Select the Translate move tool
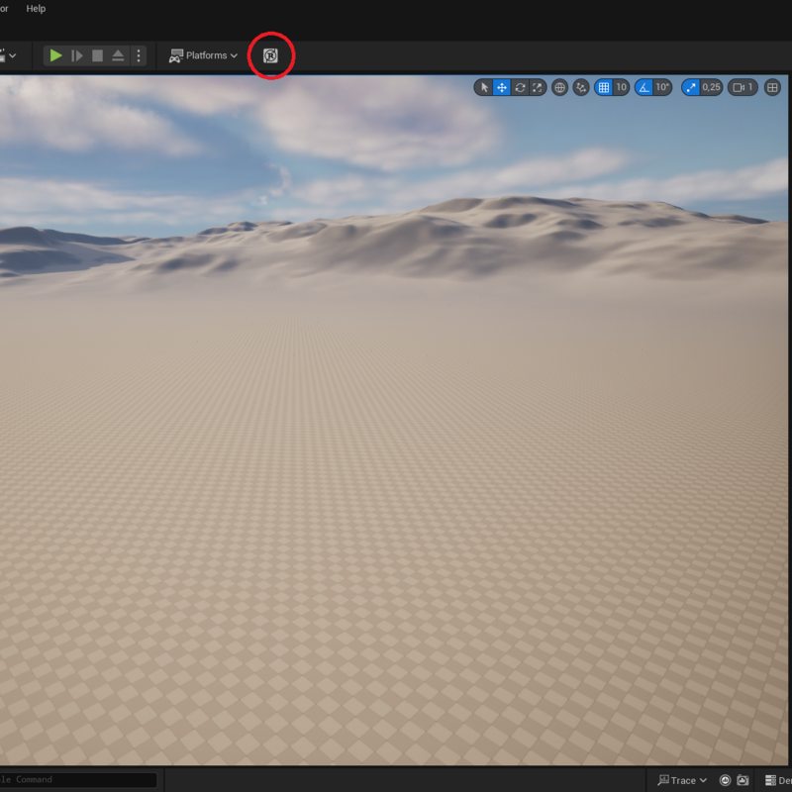This screenshot has width=792, height=792. click(x=502, y=87)
